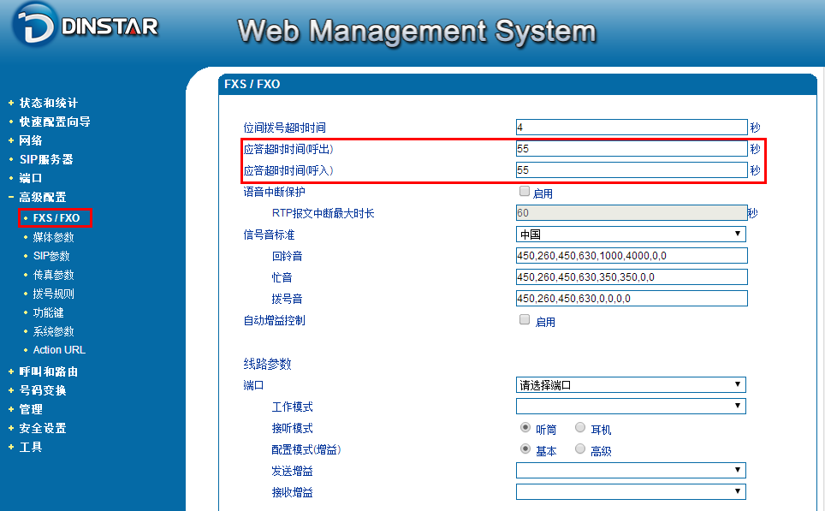Expand the 呼叫和路由 menu
Screen dimensions: 825x511
[x=49, y=371]
